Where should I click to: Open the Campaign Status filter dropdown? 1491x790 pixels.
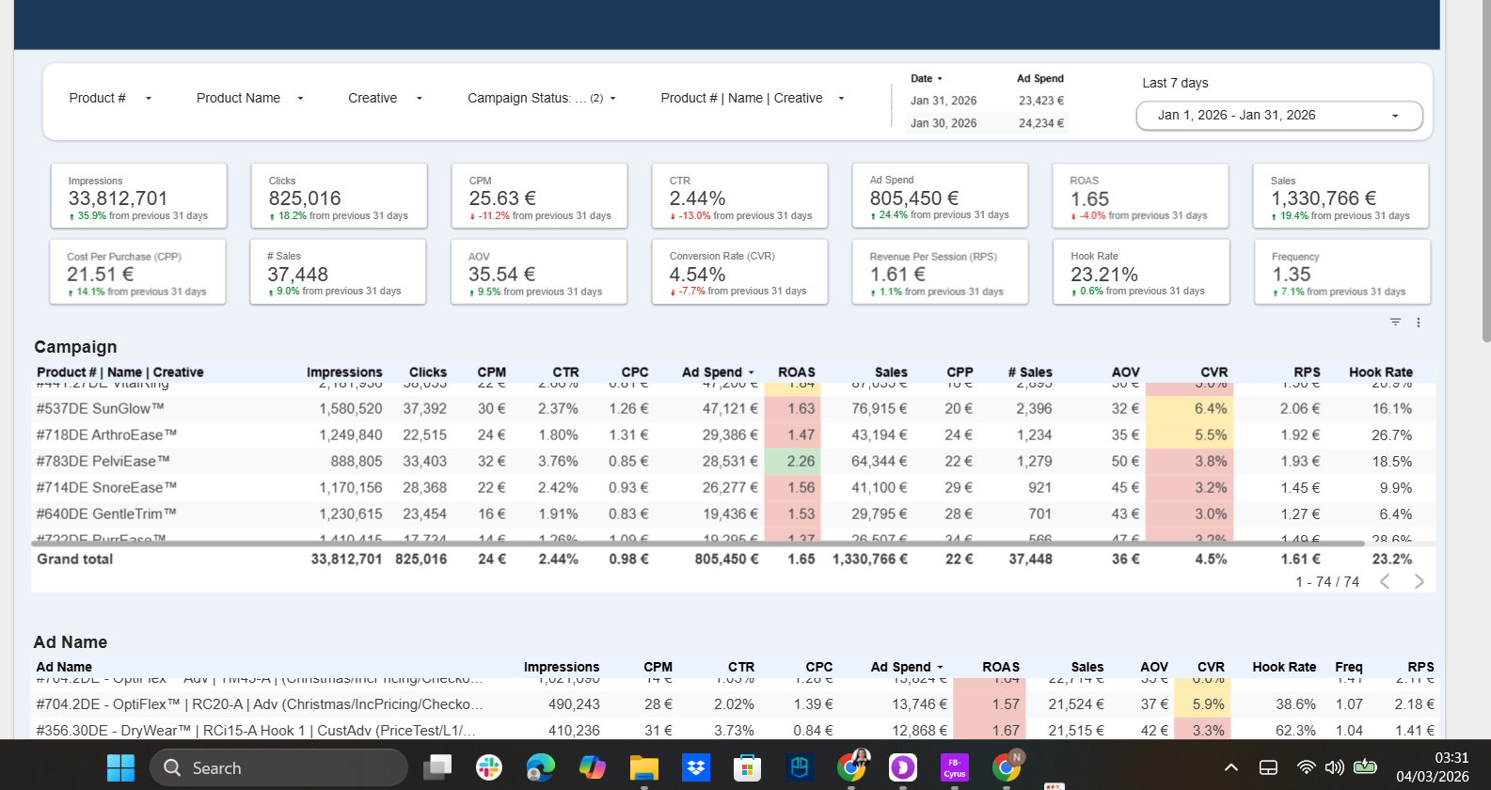(541, 98)
